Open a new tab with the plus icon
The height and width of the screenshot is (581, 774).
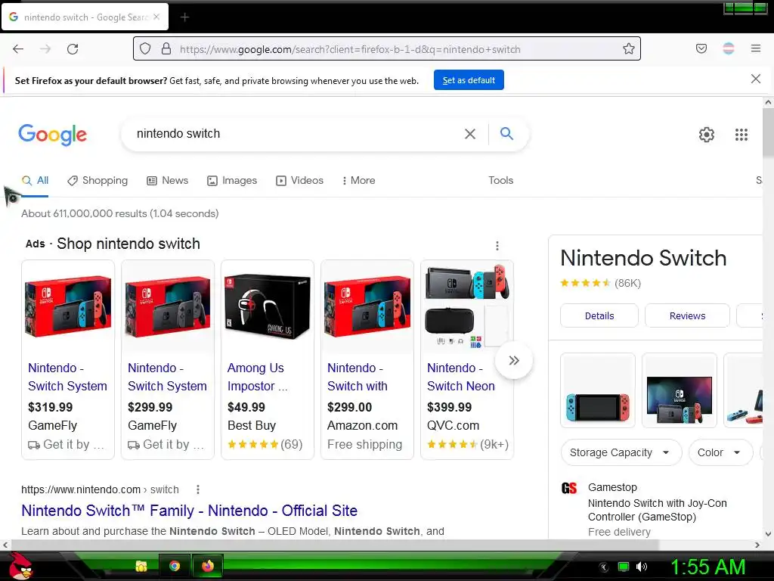pos(184,17)
